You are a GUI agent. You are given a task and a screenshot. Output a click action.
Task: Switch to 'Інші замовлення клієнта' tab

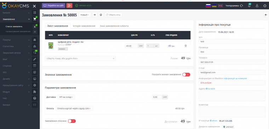[x=114, y=26]
